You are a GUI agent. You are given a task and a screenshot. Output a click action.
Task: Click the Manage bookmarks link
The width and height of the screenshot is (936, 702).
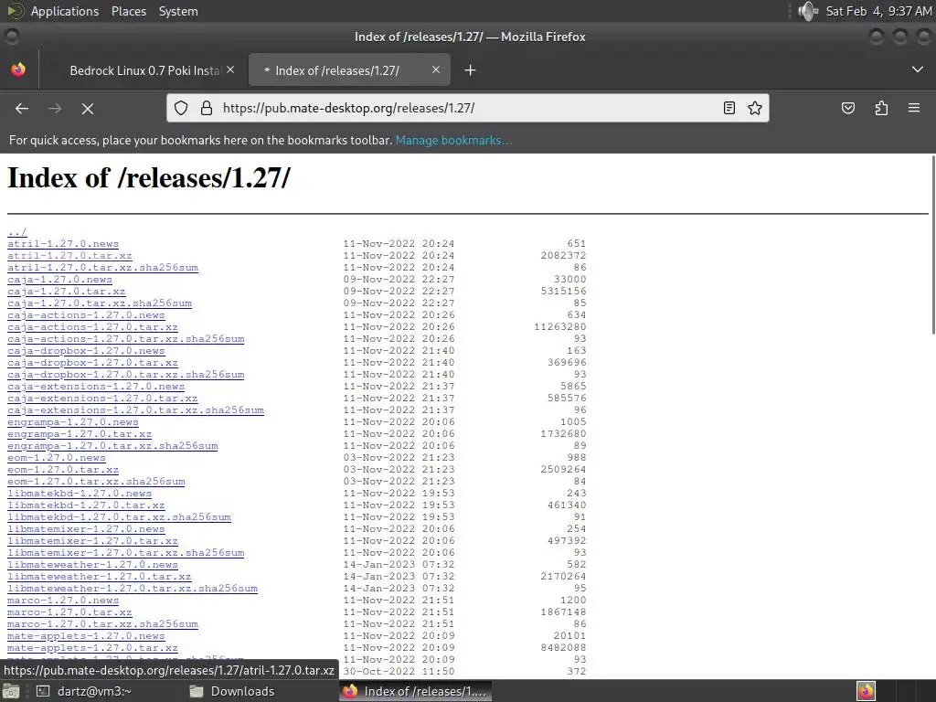(453, 140)
